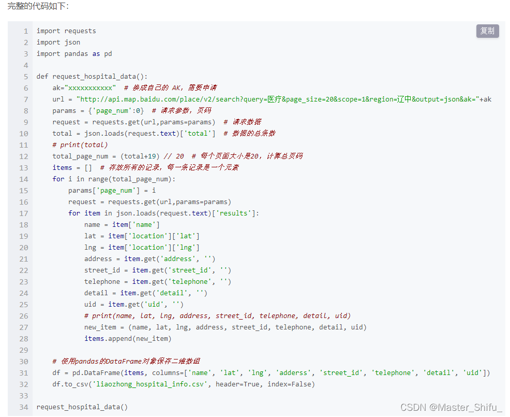Click the baidu API url string

[x=278, y=99]
